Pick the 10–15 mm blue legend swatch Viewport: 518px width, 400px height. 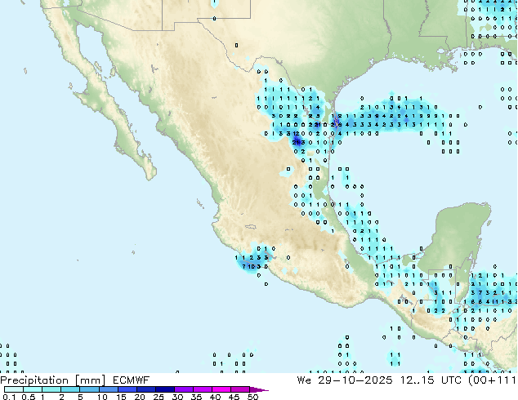coord(109,389)
